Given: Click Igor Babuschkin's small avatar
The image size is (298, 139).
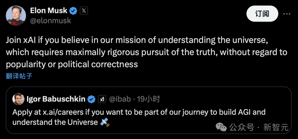Looking at the screenshot, I should tap(18, 99).
